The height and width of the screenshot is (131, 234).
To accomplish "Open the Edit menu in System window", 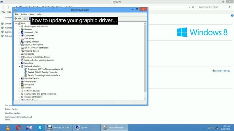I will point(9,12).
